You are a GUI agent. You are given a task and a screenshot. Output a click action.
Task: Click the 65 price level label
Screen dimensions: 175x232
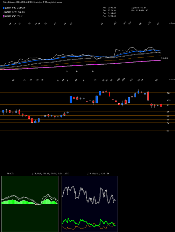[168, 131]
